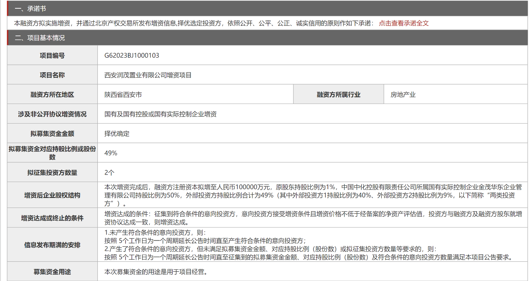The height and width of the screenshot is (281, 531).
Task: Select project number G62023BJ1000103
Action: 132,56
